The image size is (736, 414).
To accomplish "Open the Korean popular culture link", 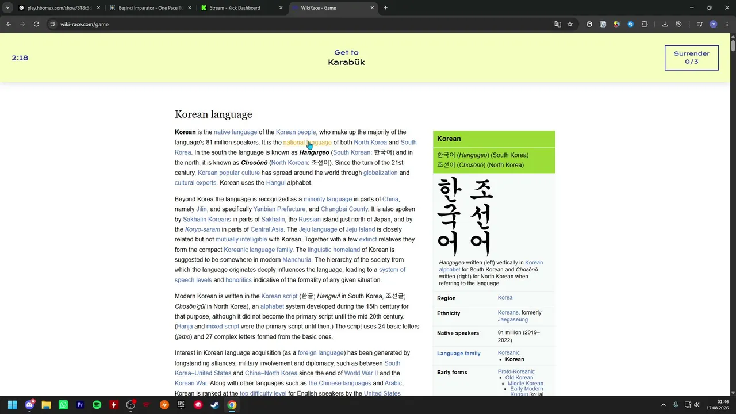I will pyautogui.click(x=229, y=172).
